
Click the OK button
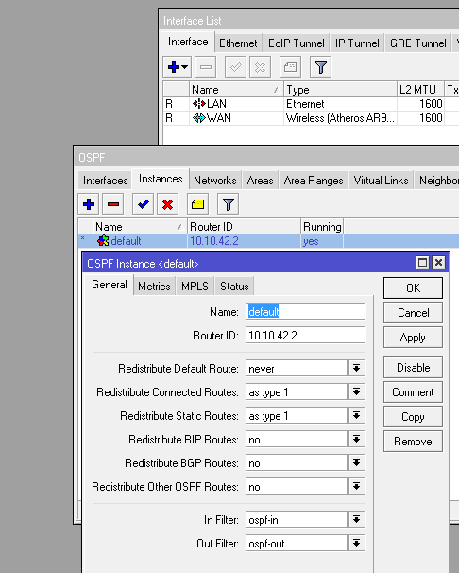[413, 288]
